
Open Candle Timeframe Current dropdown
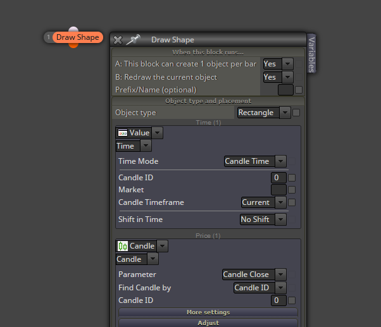point(264,202)
